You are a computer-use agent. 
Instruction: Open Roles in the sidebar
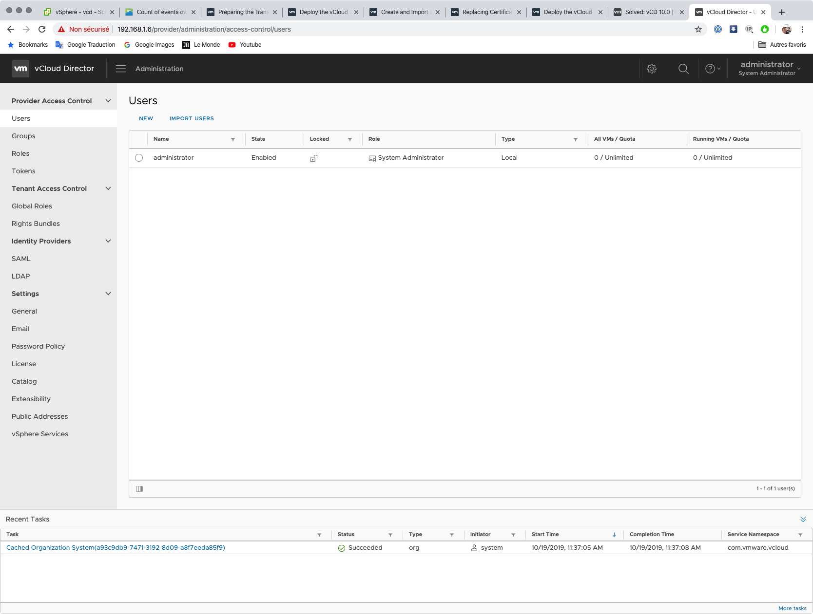[x=20, y=153]
